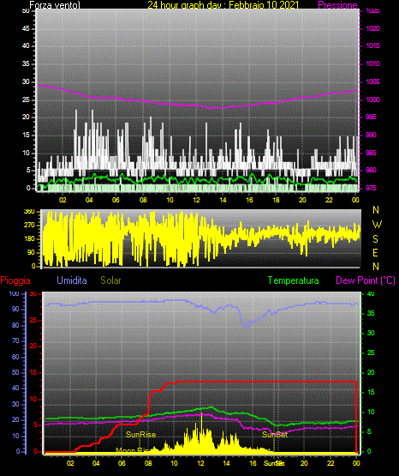Click the blue 'Umidita' legend label
This screenshot has height=476, width=399.
[72, 280]
